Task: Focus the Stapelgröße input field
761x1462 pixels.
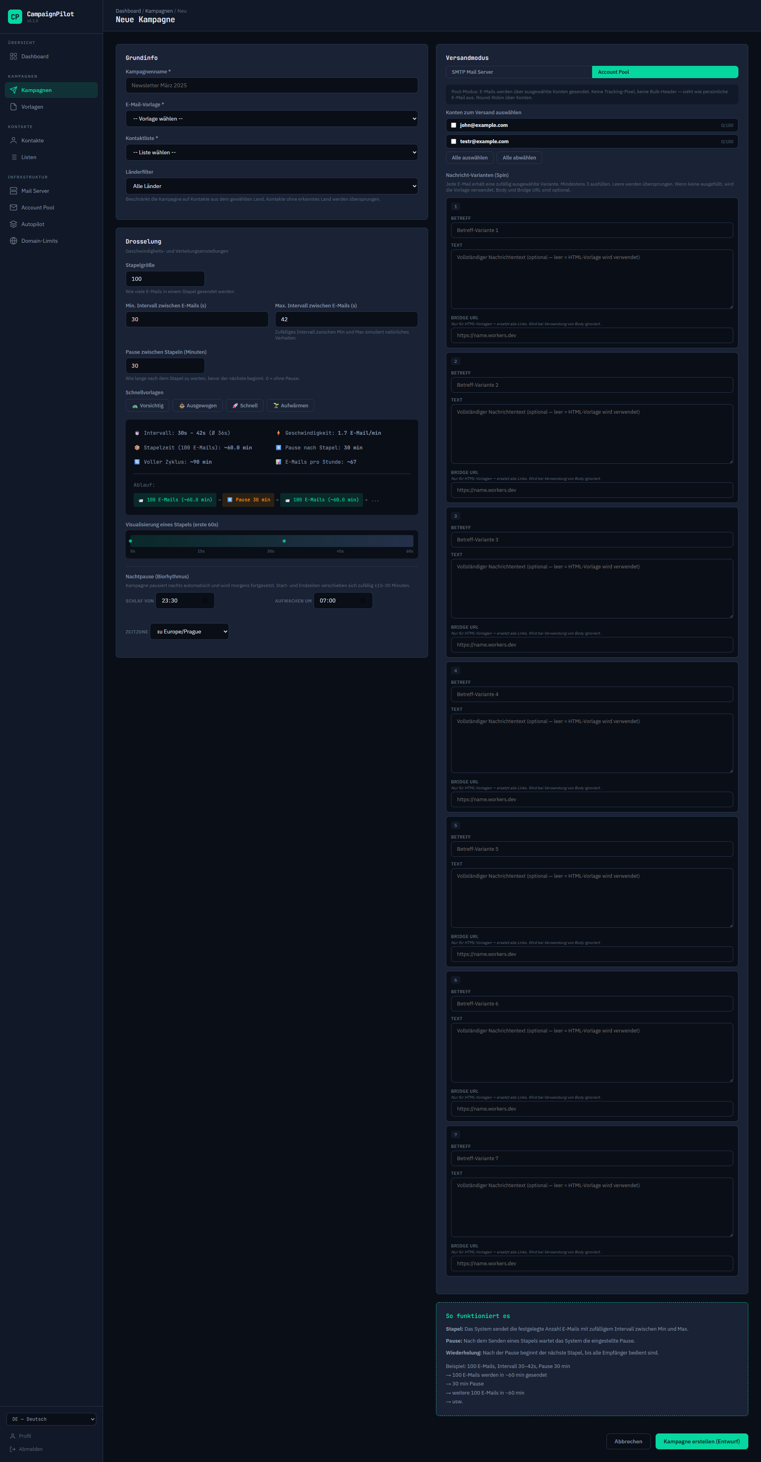Action: click(165, 279)
